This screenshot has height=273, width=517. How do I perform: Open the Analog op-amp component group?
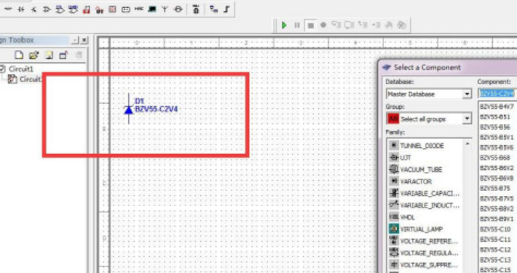click(47, 9)
